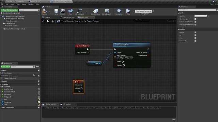Viewport: 218px width, 122px height.
Task: Navigate back with the left arrow icon
Action: click(x=48, y=21)
